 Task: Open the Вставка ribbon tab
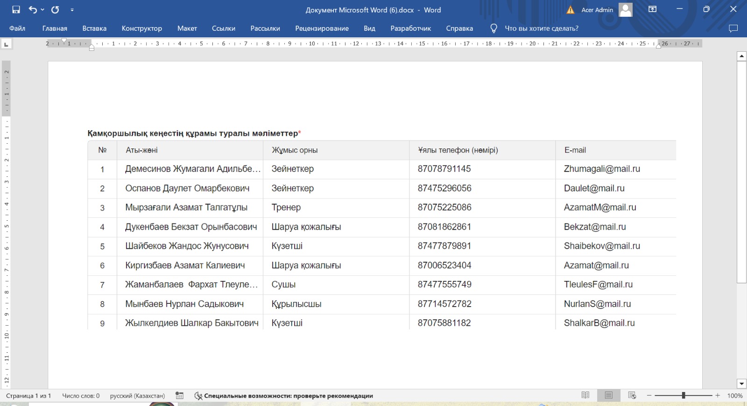click(94, 28)
